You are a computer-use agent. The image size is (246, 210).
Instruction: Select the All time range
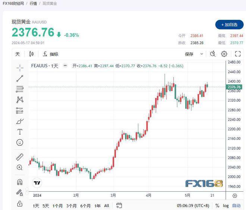tap(107, 206)
